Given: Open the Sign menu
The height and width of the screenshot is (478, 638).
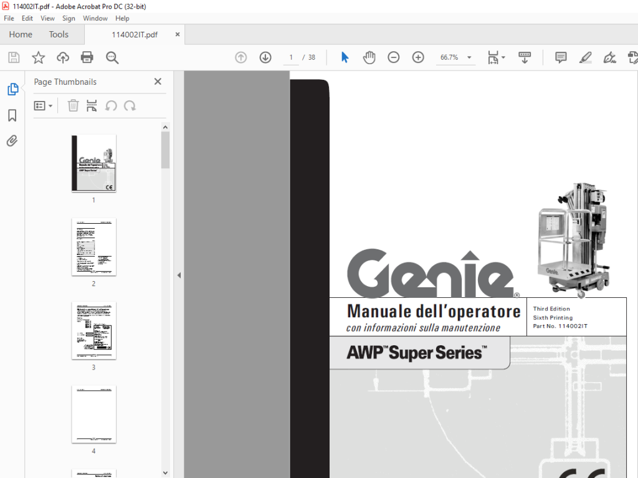Looking at the screenshot, I should point(69,18).
